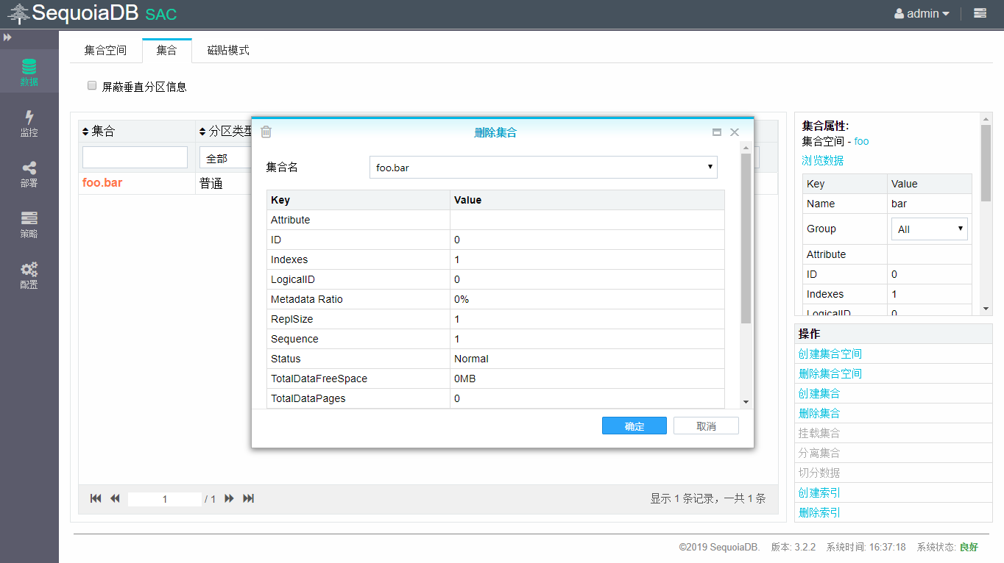Viewport: 1004px width, 563px height.
Task: Expand the sidebar with double-arrow icon
Action: pyautogui.click(x=7, y=37)
